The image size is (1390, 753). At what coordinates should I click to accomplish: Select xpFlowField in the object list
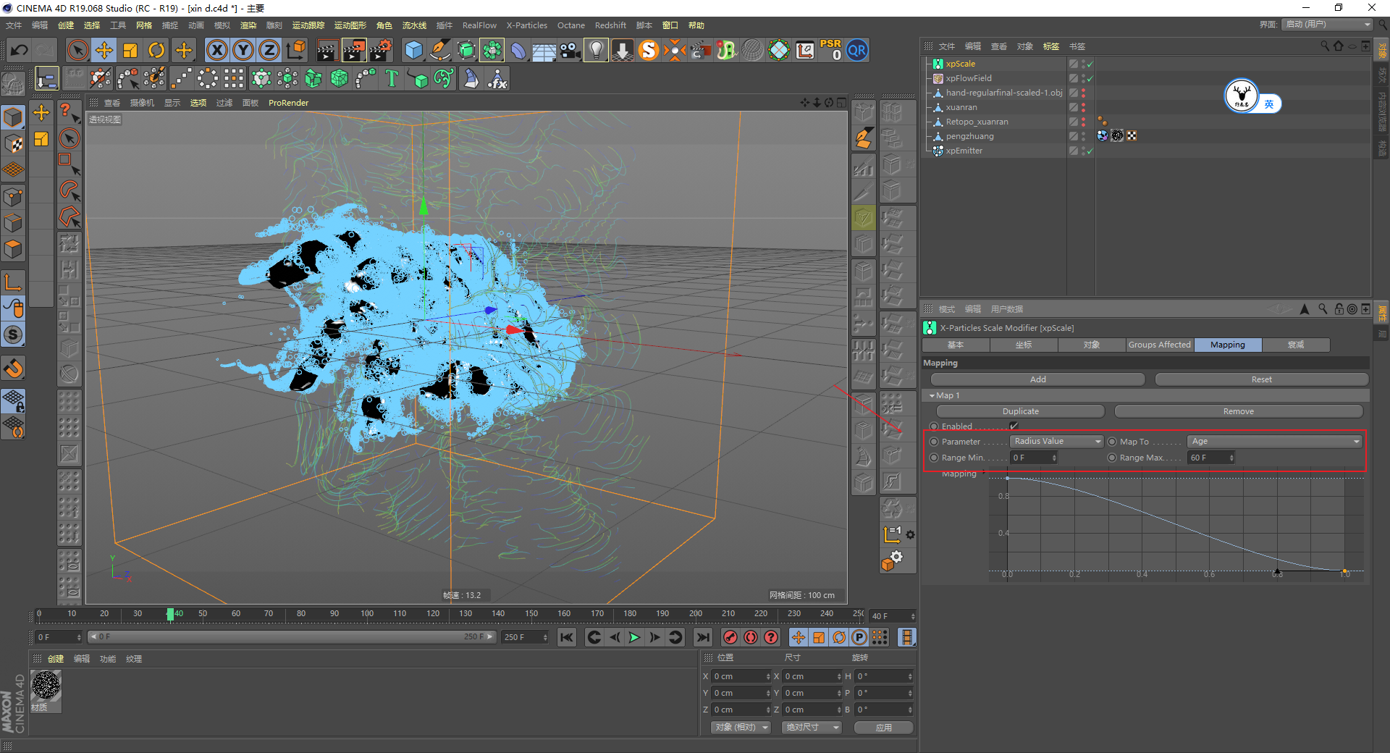969,78
